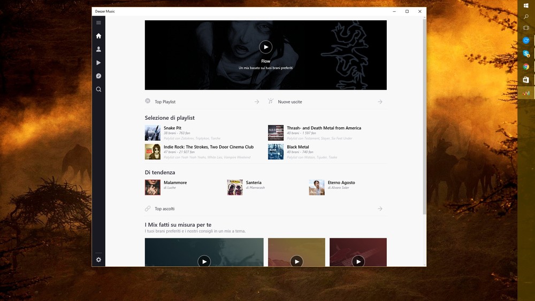Click the 'di Marracash' artist text
535x301 pixels.
point(255,188)
